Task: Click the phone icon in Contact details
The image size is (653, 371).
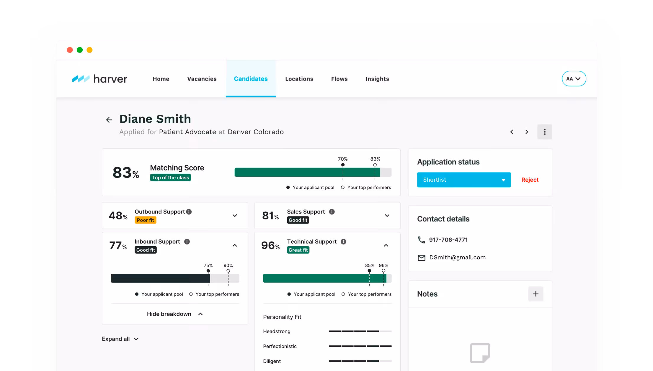Action: 421,240
